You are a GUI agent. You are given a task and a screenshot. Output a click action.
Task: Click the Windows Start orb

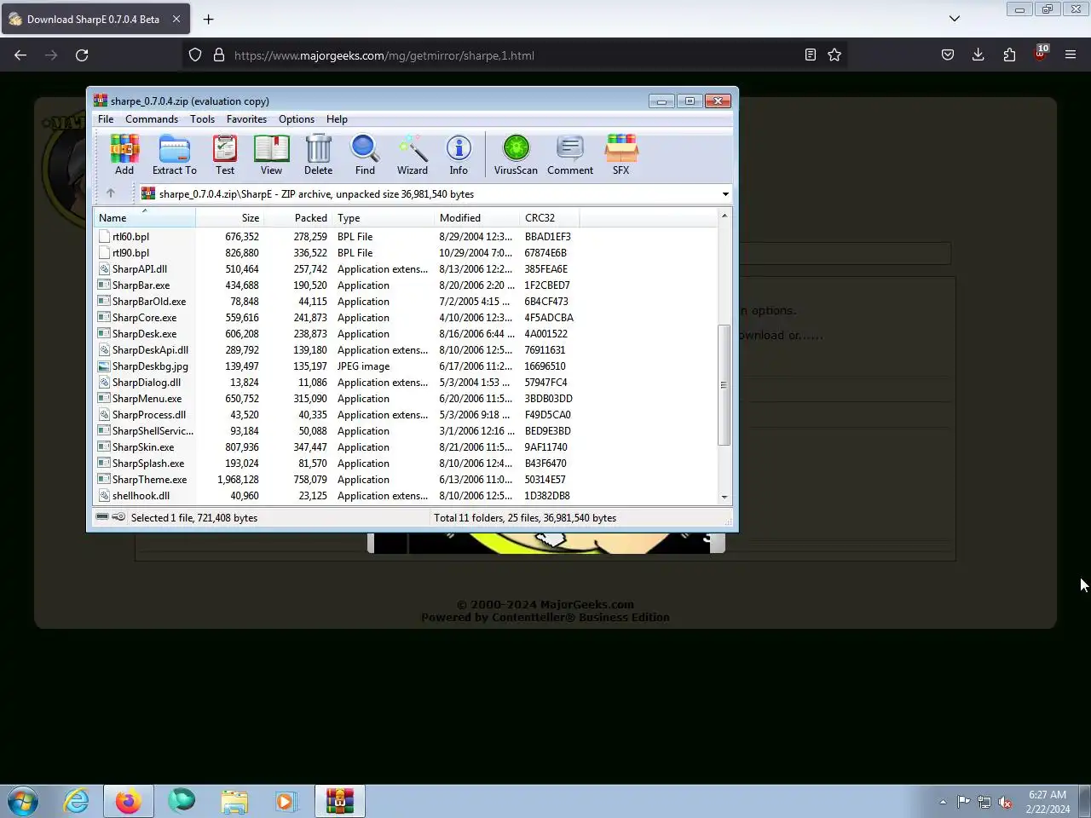pyautogui.click(x=23, y=801)
